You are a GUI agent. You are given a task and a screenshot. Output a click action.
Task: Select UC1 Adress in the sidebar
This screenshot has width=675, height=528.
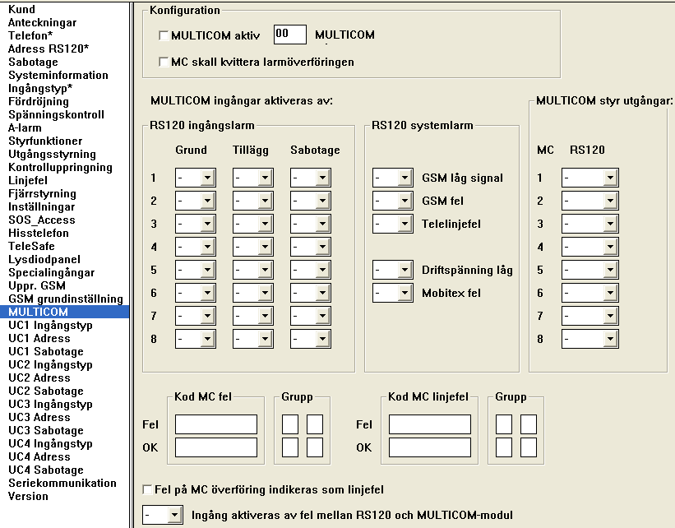(x=39, y=338)
